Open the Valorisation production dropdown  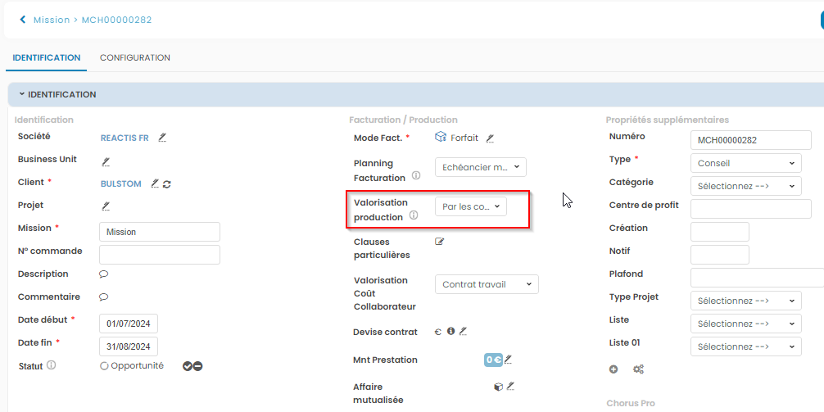point(470,206)
